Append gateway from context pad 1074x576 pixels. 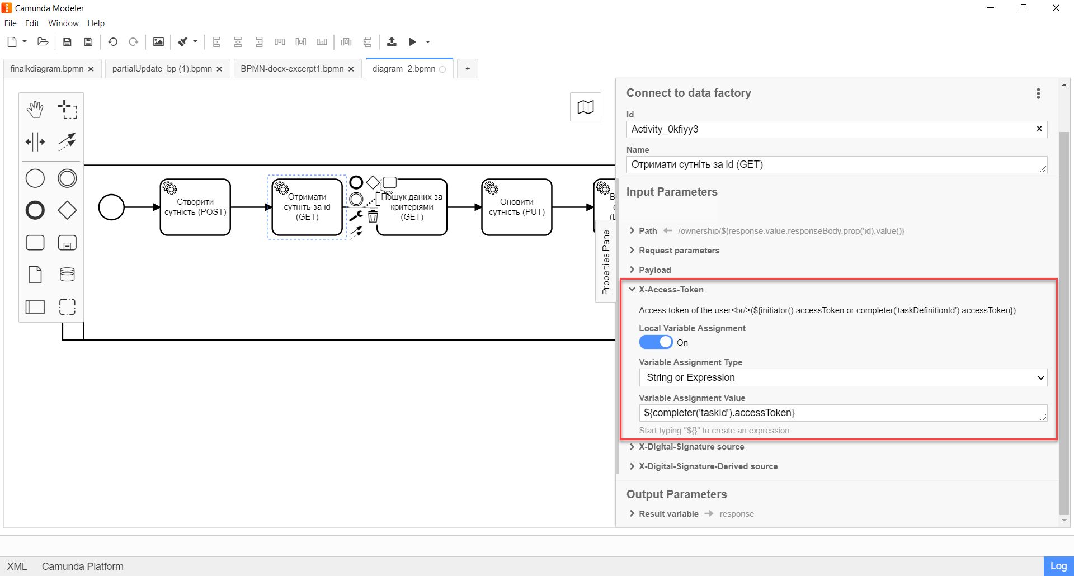(373, 182)
